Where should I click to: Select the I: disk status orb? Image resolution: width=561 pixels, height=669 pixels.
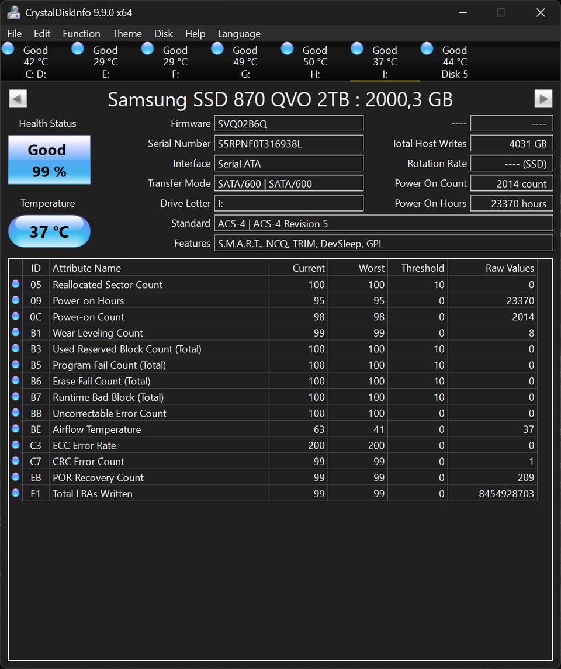(357, 48)
